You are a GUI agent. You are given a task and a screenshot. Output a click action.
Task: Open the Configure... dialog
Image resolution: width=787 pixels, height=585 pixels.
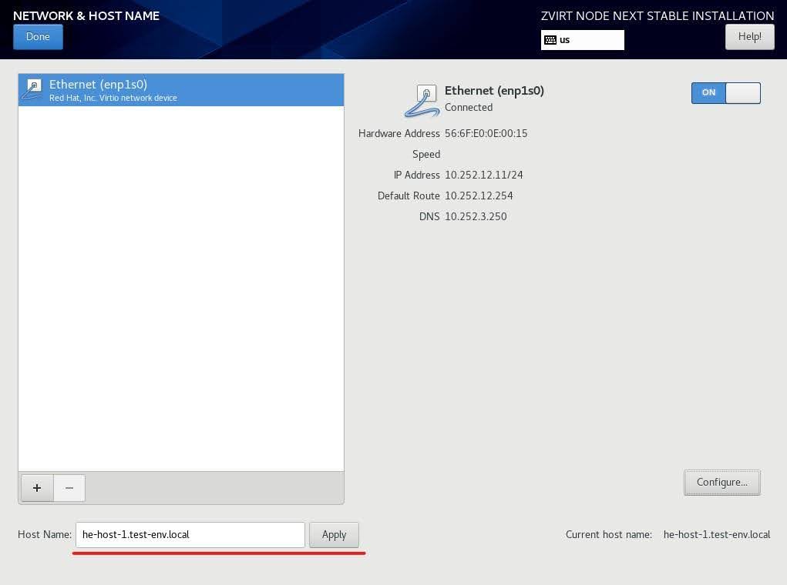[721, 482]
